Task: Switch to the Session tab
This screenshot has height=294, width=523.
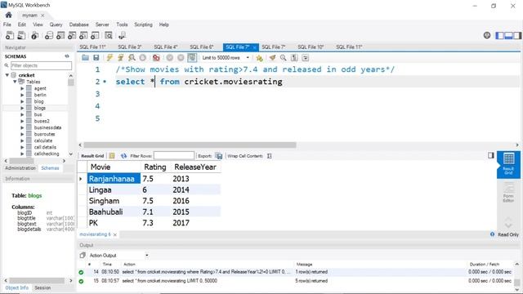Action: pyautogui.click(x=42, y=287)
